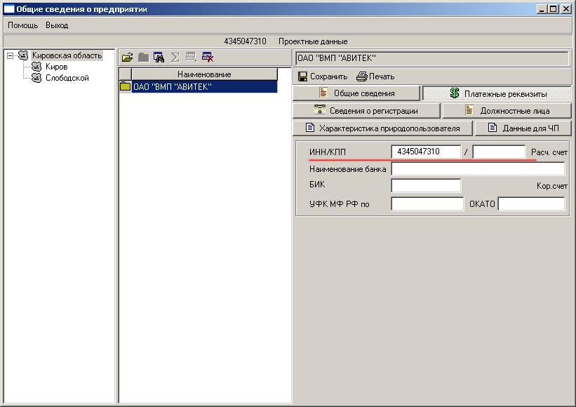Image resolution: width=576 pixels, height=407 pixels.
Task: Click the open folder toolbar icon
Action: 127,58
